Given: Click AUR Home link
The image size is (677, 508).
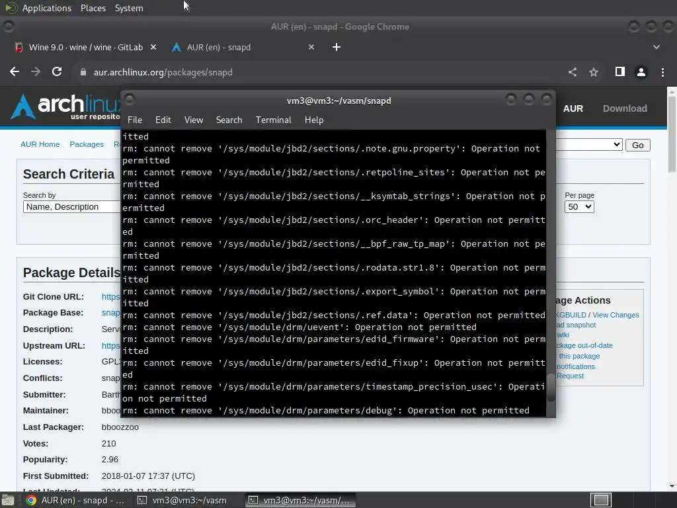Looking at the screenshot, I should pos(40,144).
